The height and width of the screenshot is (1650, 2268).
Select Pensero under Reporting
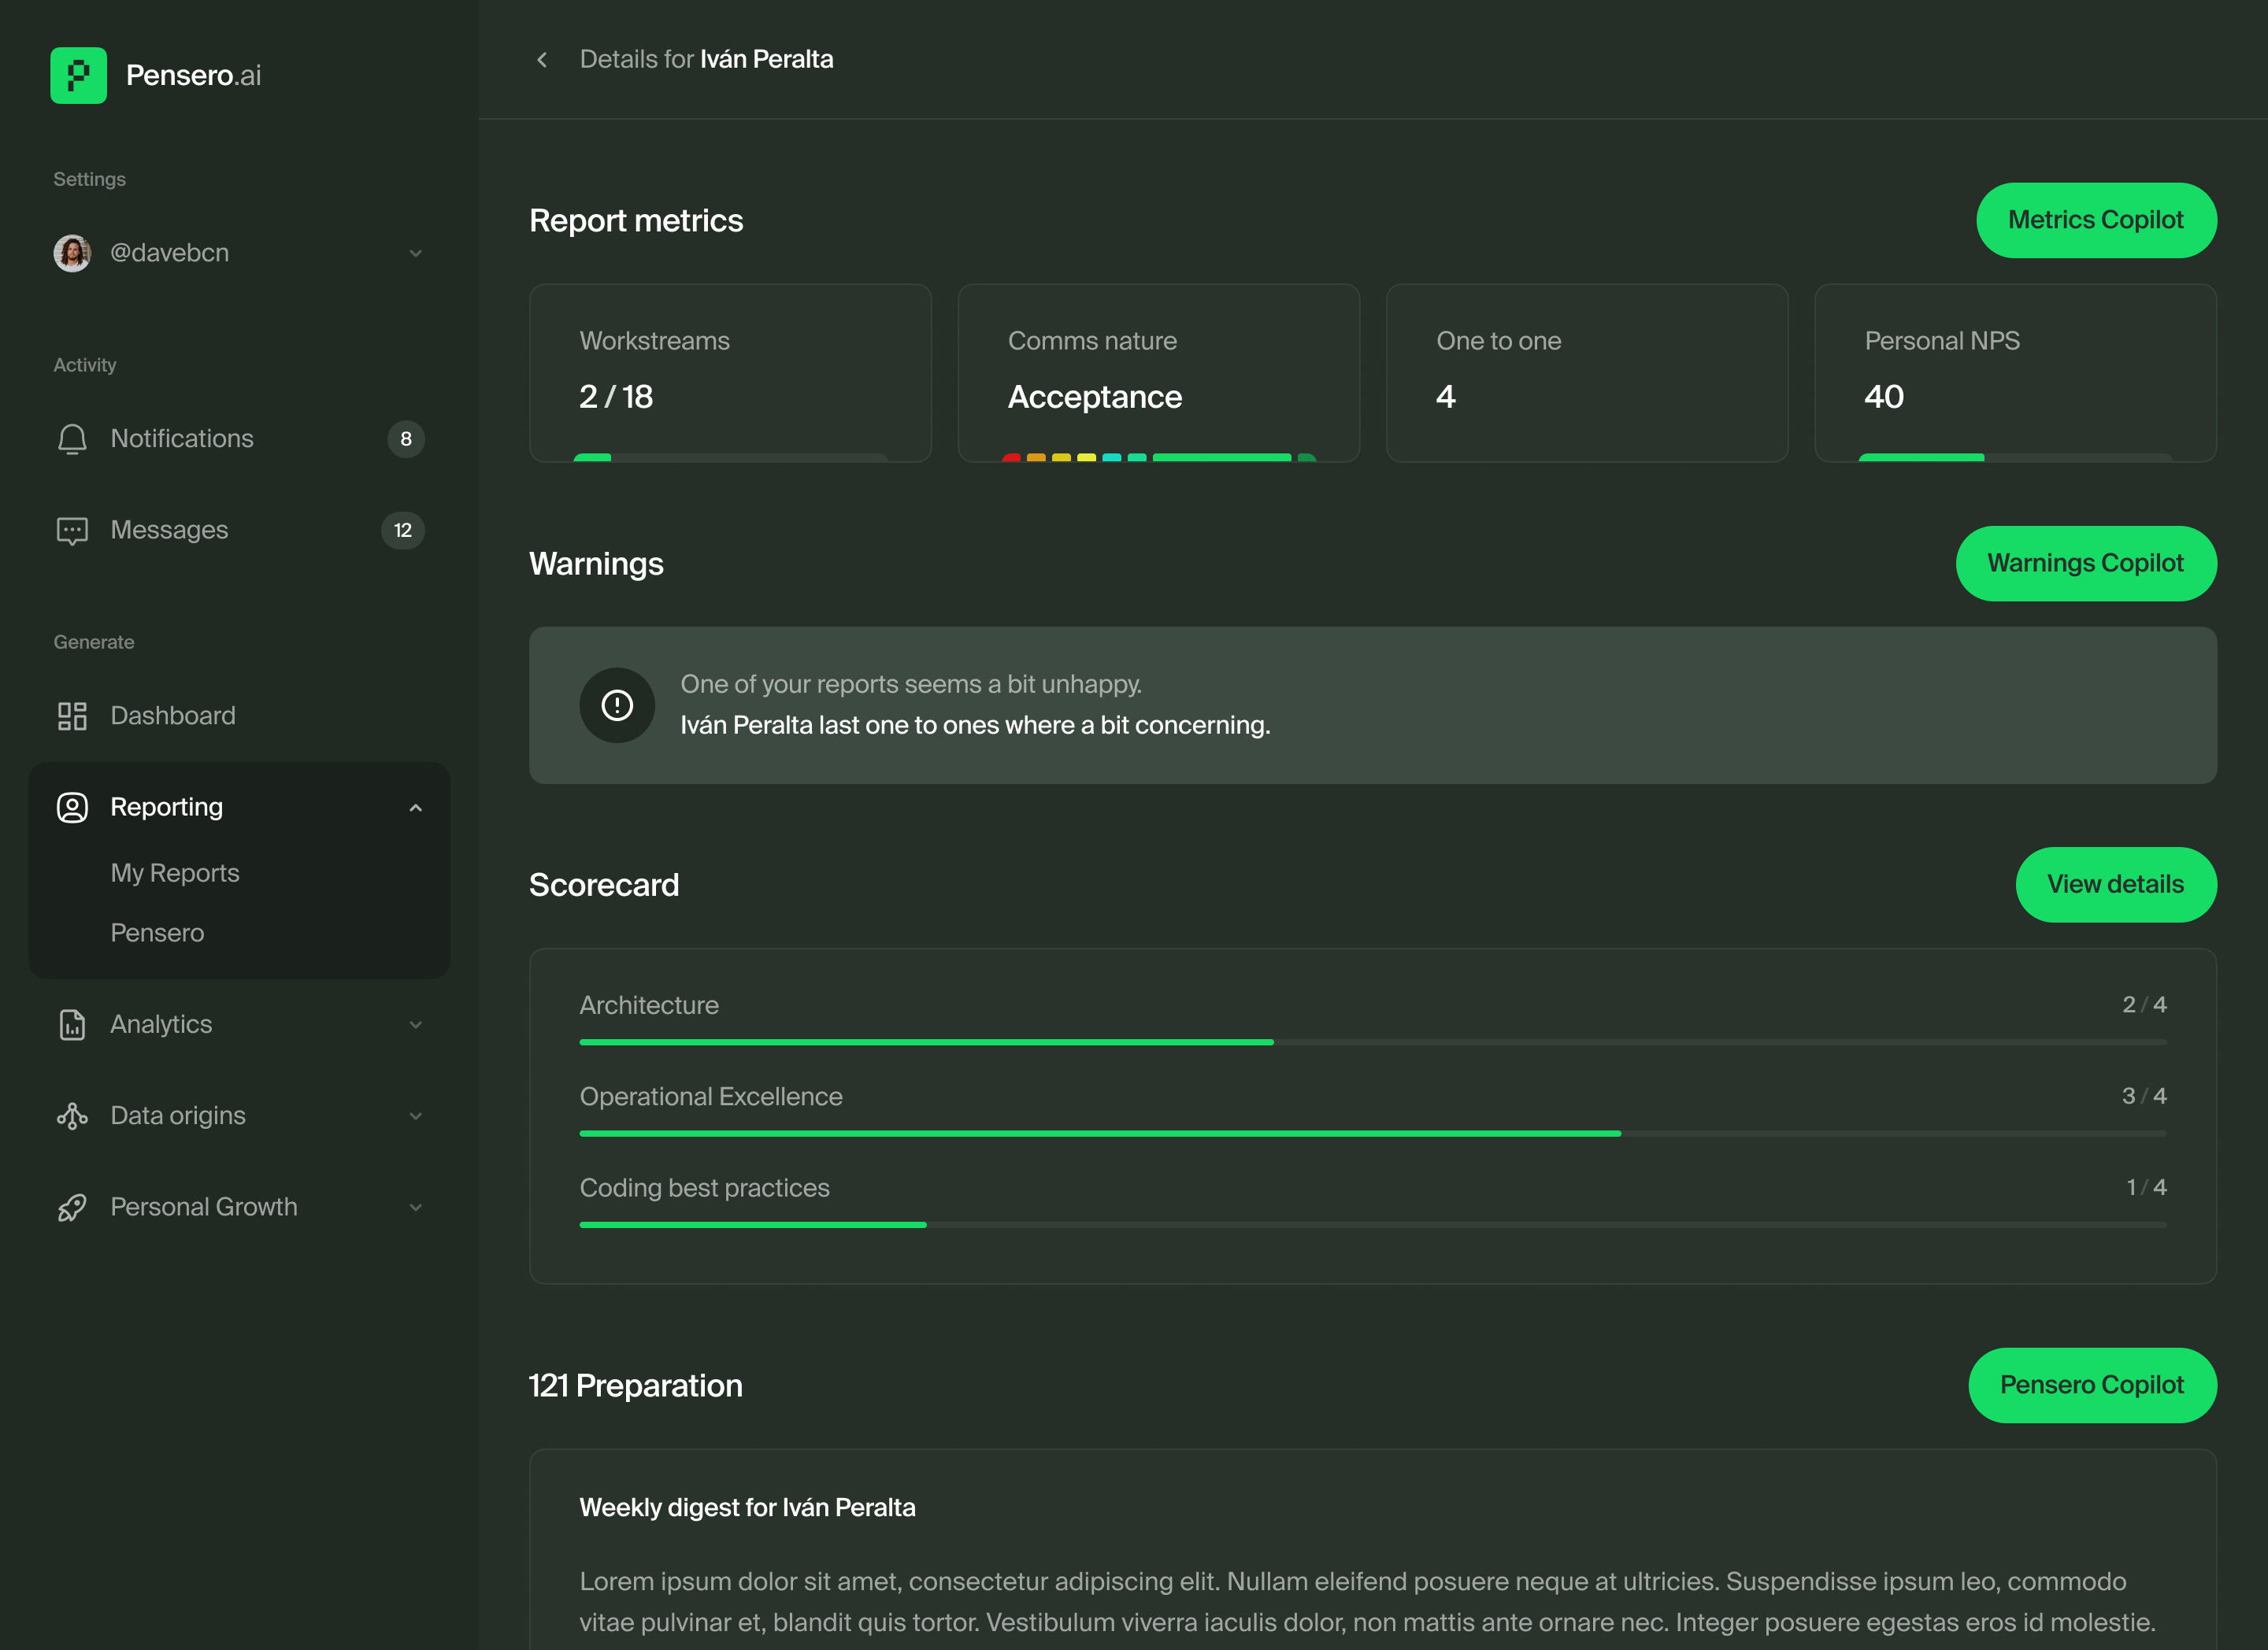pos(157,932)
